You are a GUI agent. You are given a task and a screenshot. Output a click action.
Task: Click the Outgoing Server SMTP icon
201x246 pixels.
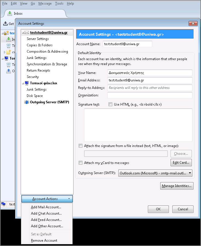click(27, 102)
